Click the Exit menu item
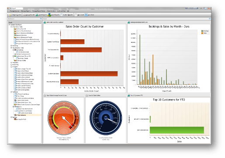Viewport: 225px width, 158px height. point(68,11)
